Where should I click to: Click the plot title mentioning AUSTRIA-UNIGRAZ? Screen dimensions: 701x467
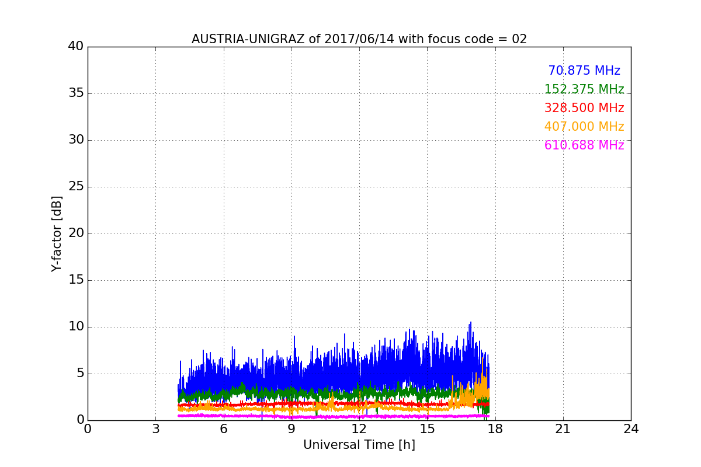[x=359, y=39]
